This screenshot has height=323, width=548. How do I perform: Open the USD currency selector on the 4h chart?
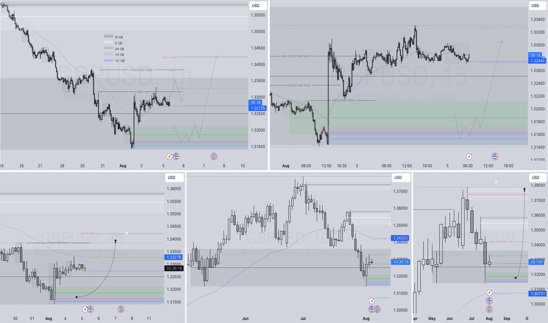(174, 177)
